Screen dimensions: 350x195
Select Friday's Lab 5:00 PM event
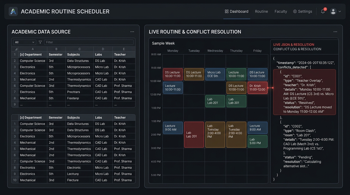click(257, 141)
